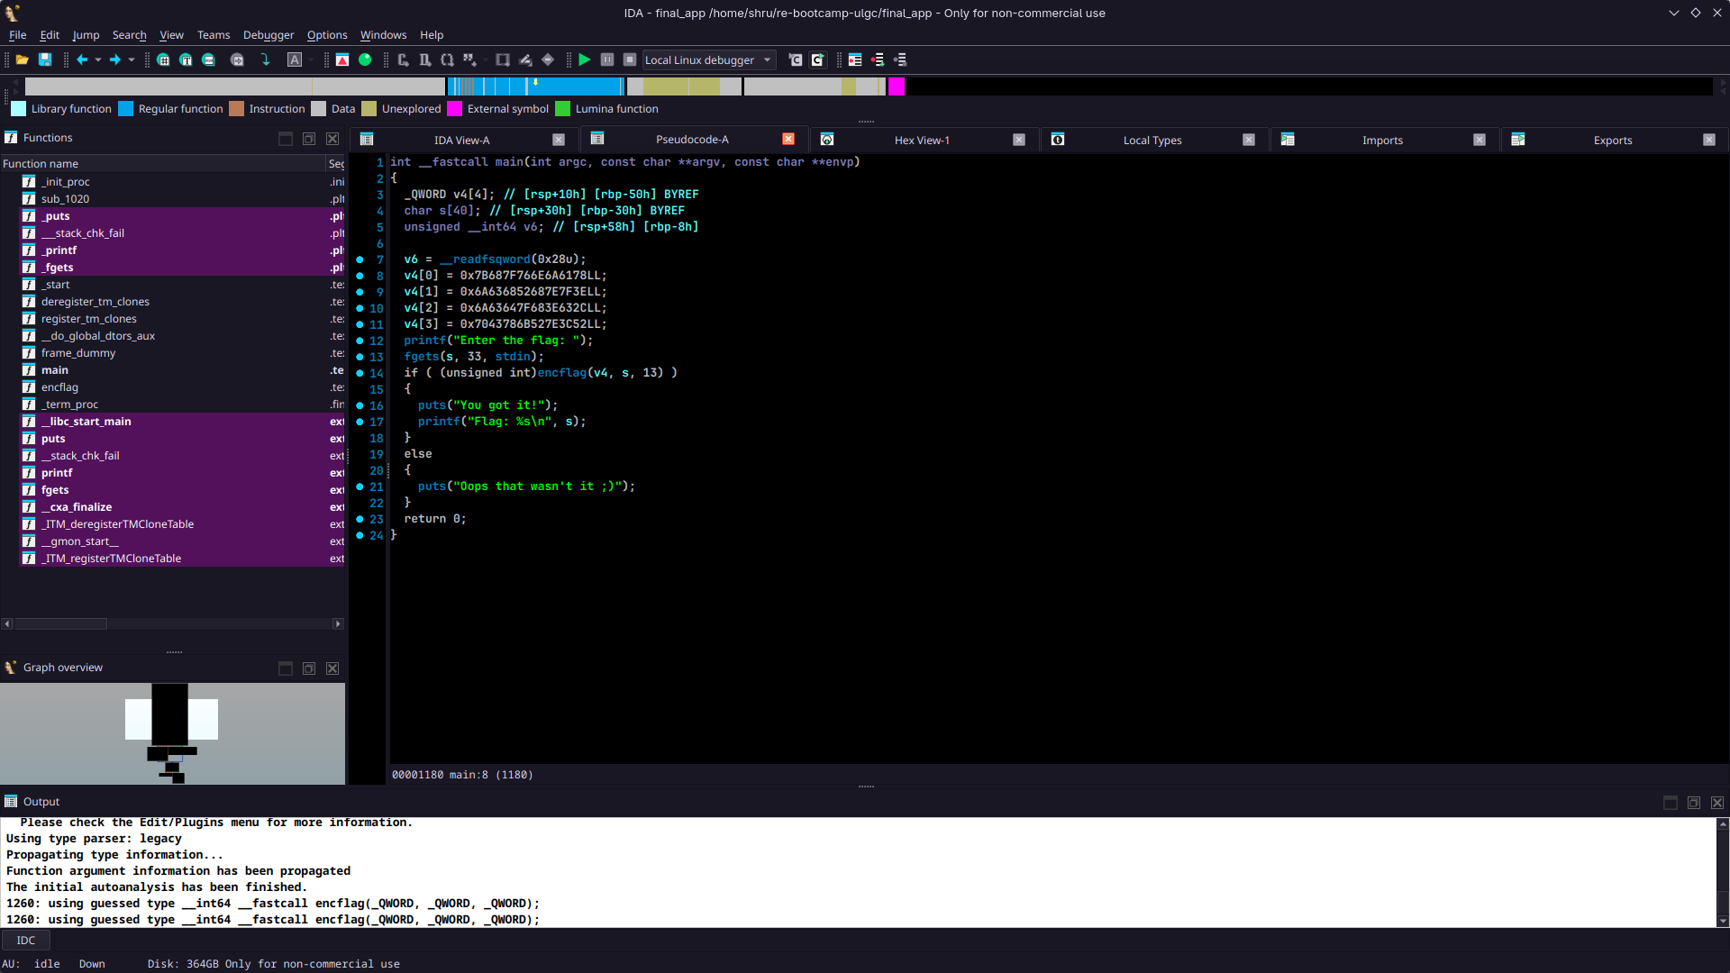Start the process with the green play button
This screenshot has height=973, width=1730.
pos(585,59)
